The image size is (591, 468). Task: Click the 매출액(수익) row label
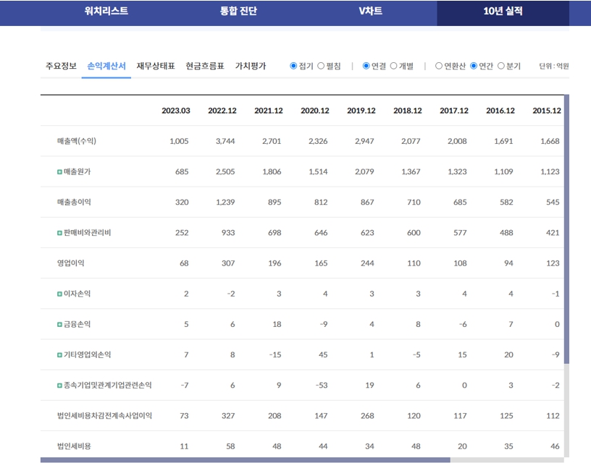point(77,141)
